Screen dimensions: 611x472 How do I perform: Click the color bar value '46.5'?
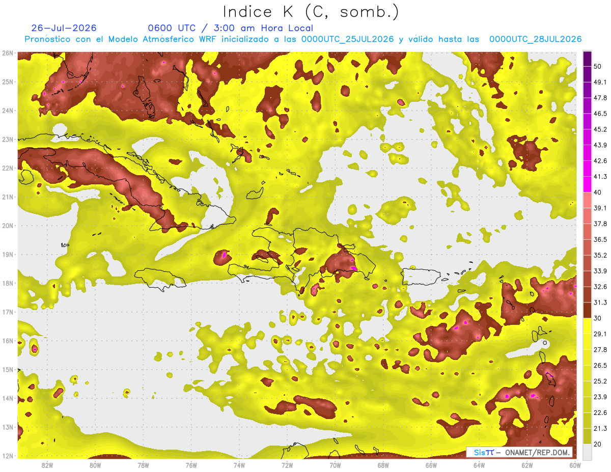pos(600,114)
